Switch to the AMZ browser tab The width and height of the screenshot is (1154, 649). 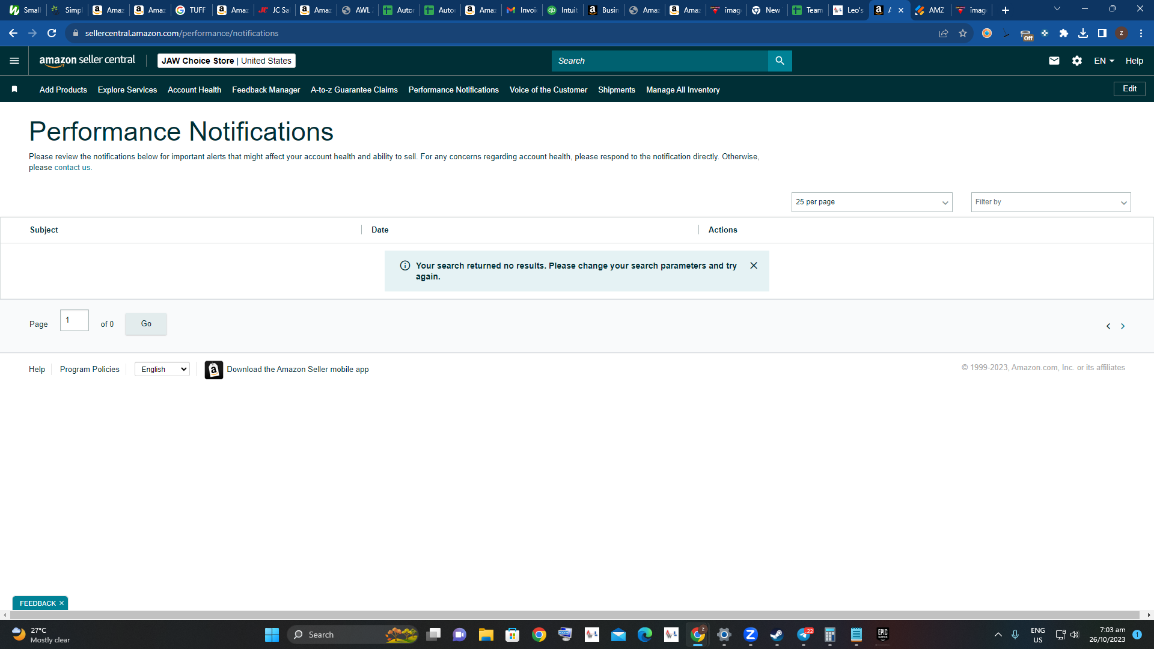930,10
